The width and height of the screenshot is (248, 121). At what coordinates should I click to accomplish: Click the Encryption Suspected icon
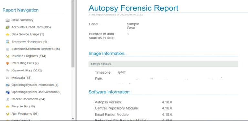[x=8, y=42]
